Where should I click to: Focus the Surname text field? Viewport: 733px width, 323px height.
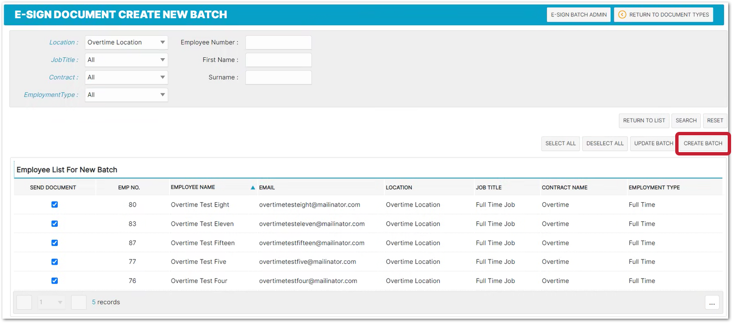tap(278, 78)
